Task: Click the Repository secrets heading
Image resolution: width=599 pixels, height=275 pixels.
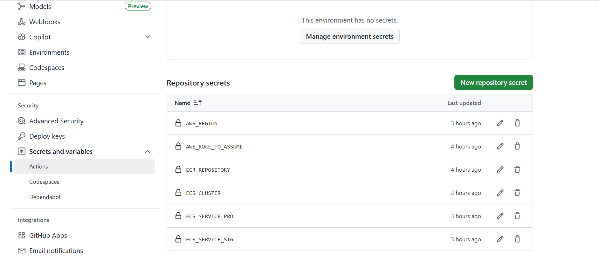Action: pyautogui.click(x=198, y=83)
